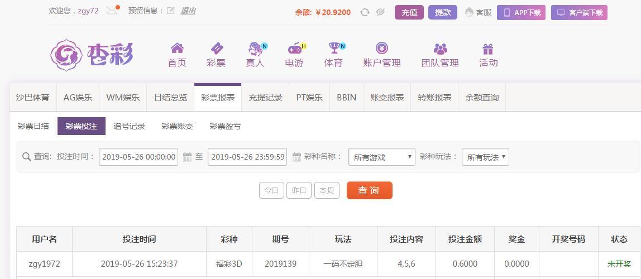Switch to 日结总览 tab
The image size is (641, 279).
[x=170, y=98]
